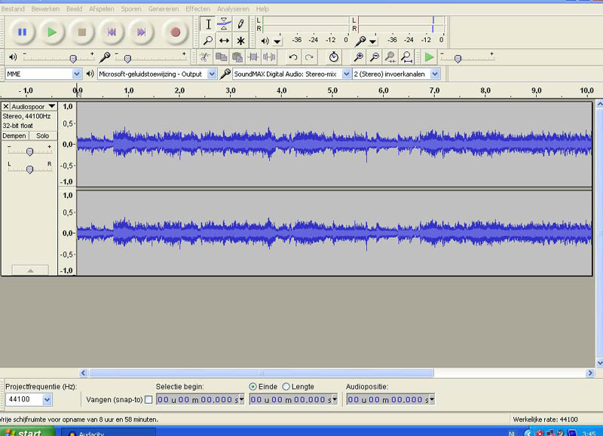Select the Einde radio button

[253, 387]
